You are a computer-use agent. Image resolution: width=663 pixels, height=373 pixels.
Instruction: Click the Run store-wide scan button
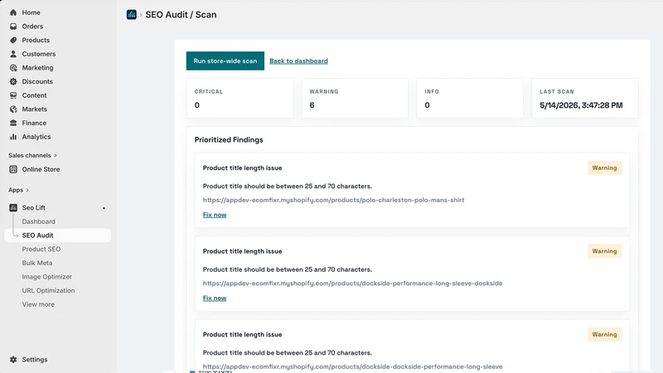click(225, 61)
